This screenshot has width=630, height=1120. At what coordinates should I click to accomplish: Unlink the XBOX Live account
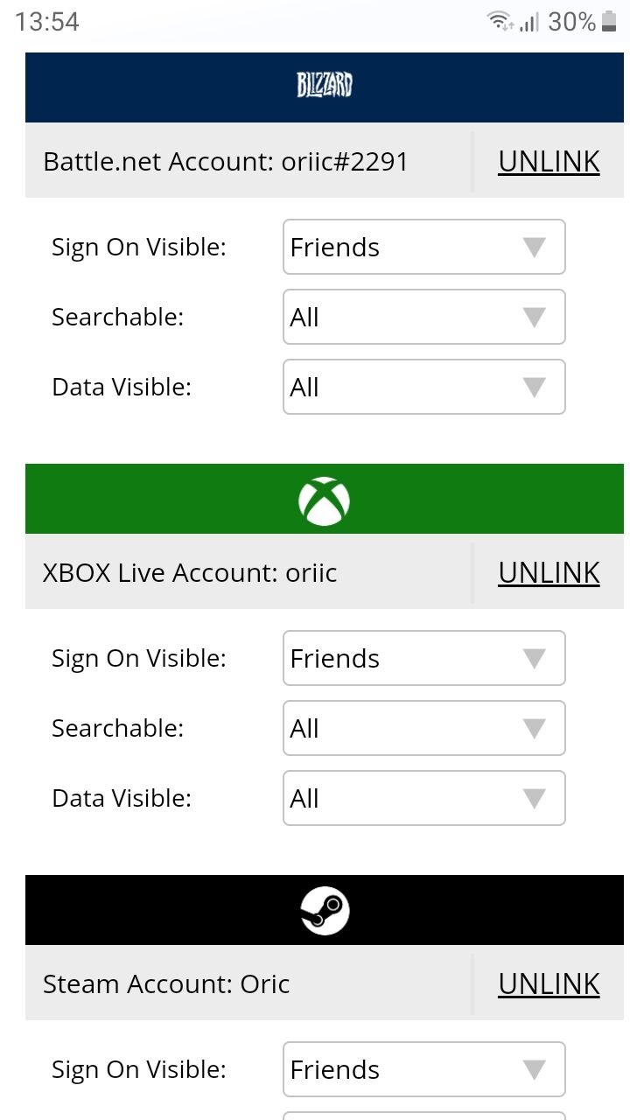(549, 572)
